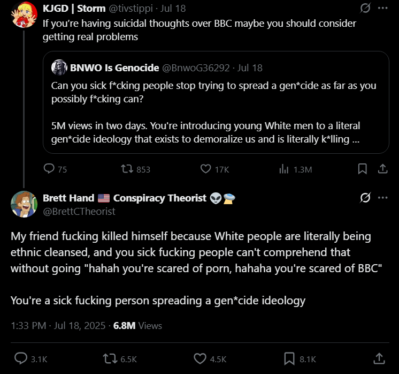This screenshot has width=399, height=374.
Task: Repost Brett Hand's tweet with 6.5K reposts
Action: click(110, 358)
